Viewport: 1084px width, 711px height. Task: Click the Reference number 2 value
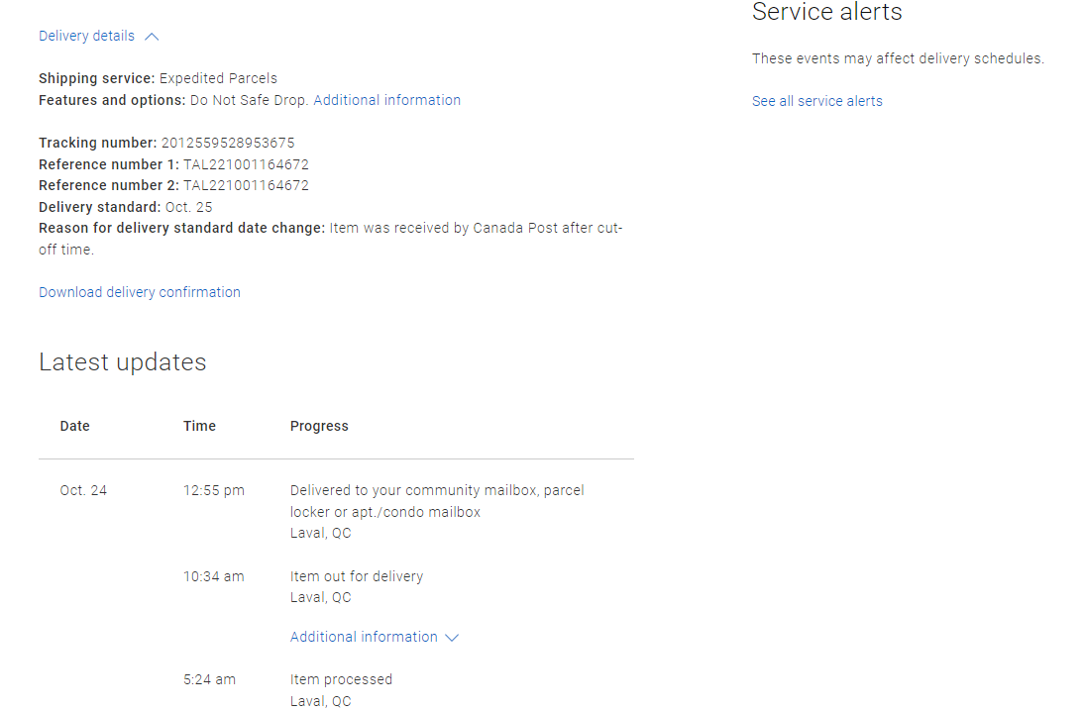tap(246, 185)
